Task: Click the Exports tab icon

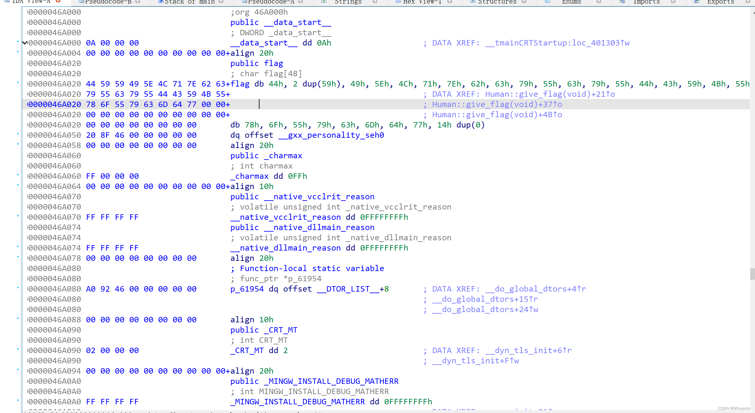Action: tap(696, 2)
